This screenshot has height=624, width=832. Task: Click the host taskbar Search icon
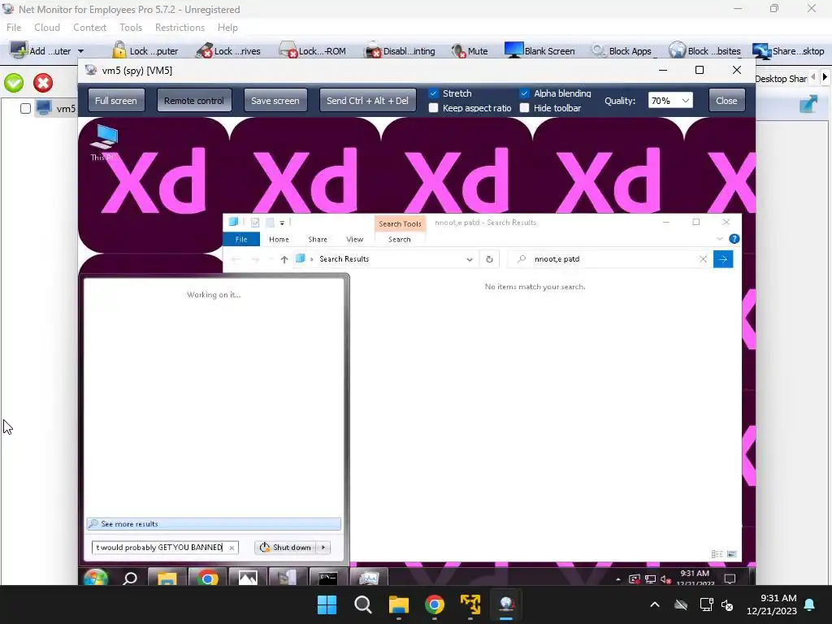(x=363, y=604)
